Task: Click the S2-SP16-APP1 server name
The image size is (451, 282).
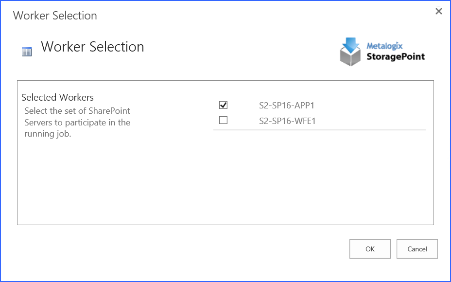Action: (x=287, y=106)
